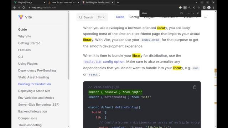Click the Vite logo icon
The image size is (228, 128).
(x=21, y=17)
